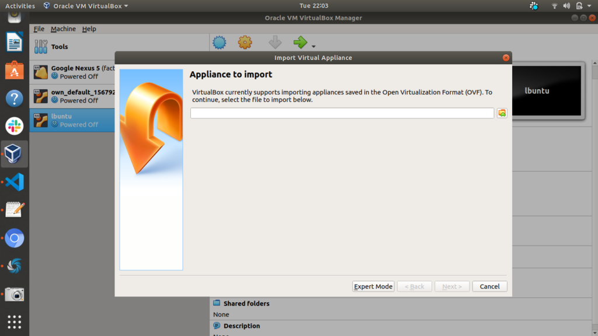Open Chromium browser from dock
The image size is (598, 336).
click(15, 238)
